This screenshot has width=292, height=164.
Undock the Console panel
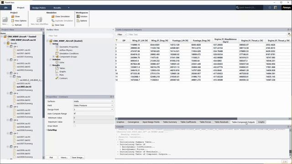288,127
